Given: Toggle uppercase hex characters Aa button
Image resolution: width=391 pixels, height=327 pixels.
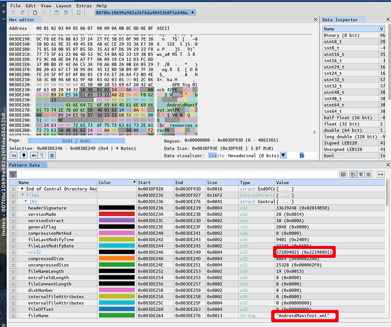Looking at the screenshot, I should pyautogui.click(x=14, y=155).
